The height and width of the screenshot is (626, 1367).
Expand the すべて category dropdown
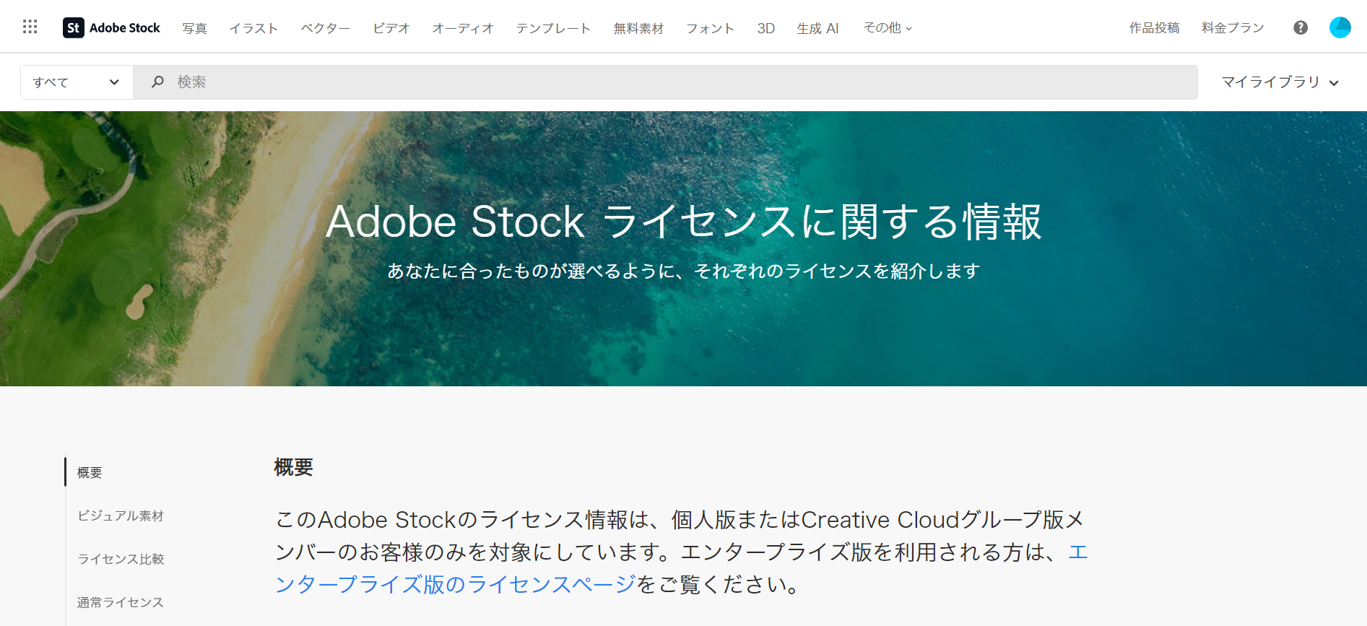pyautogui.click(x=76, y=82)
